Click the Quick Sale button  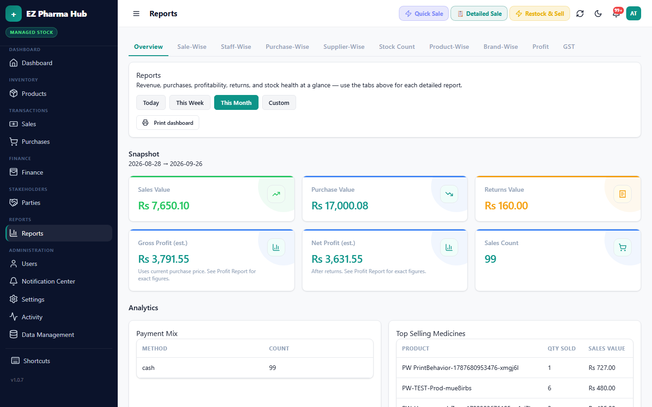pos(424,14)
